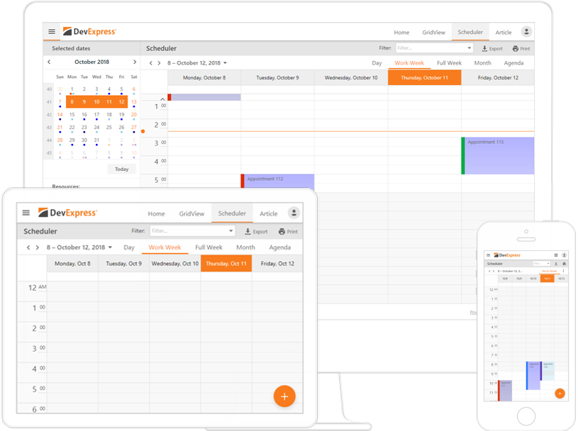Open Appointment 115 in the scheduler grid
This screenshot has height=431, width=578.
[x=496, y=154]
